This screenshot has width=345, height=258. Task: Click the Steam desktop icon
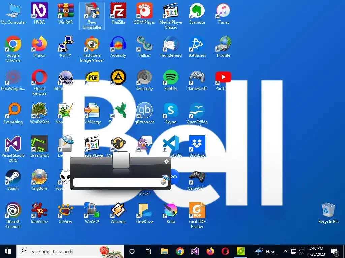point(13,180)
